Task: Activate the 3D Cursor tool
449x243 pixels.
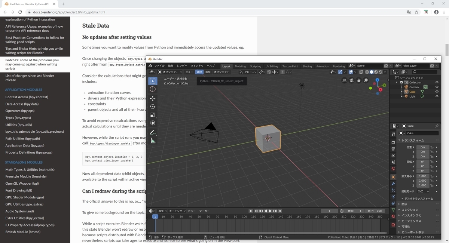Action: point(153,89)
